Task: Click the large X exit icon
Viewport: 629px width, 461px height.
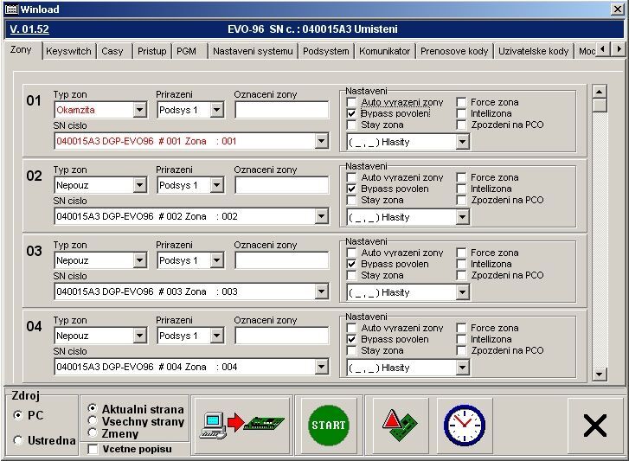Action: [x=594, y=426]
